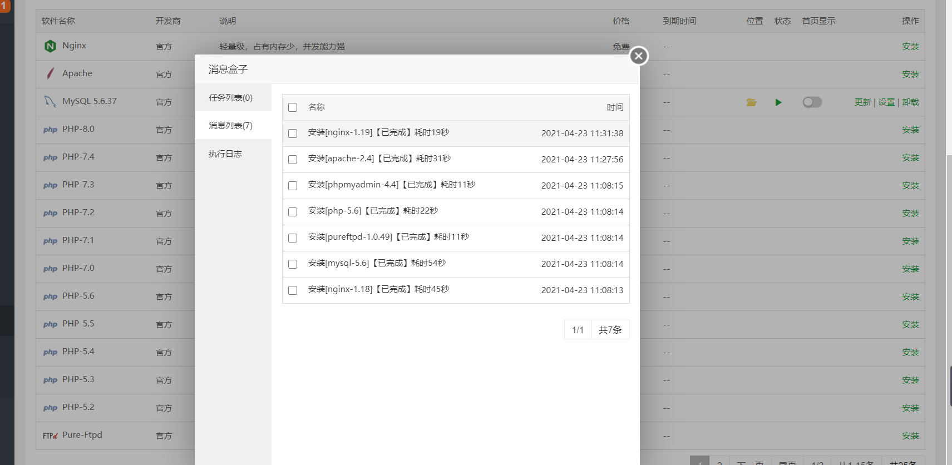
Task: Click 安装 in the PHP-5.5 row
Action: point(910,325)
